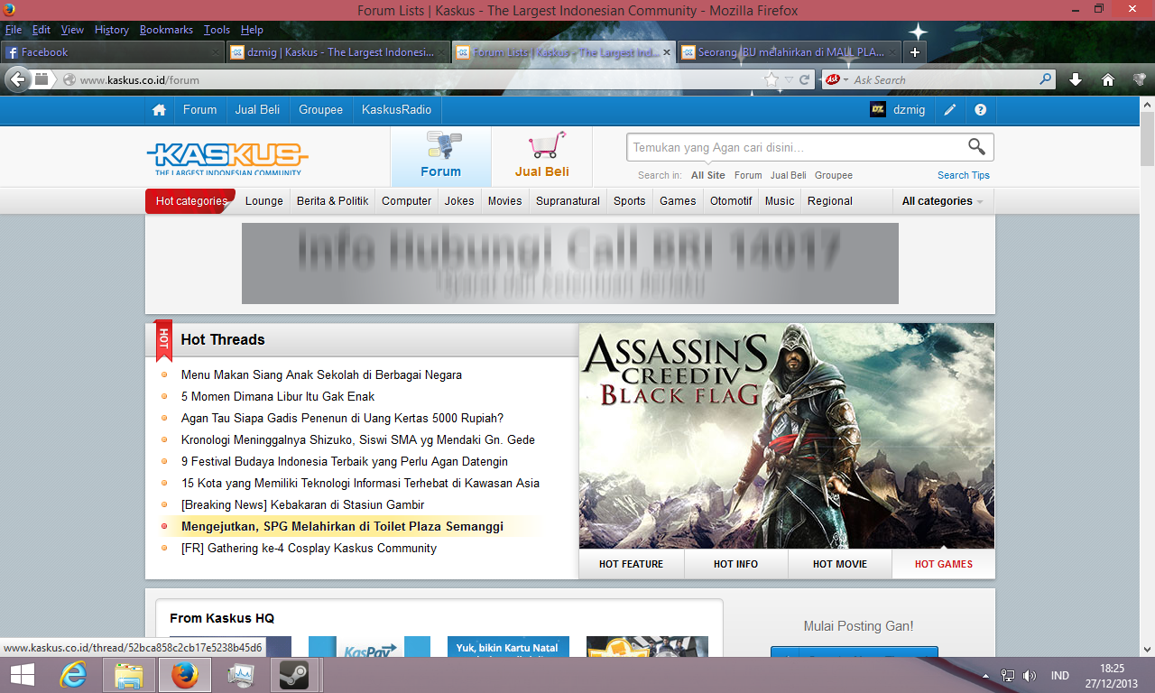The width and height of the screenshot is (1155, 693).
Task: Click the BRI 14017 ad banner
Action: pos(570,263)
